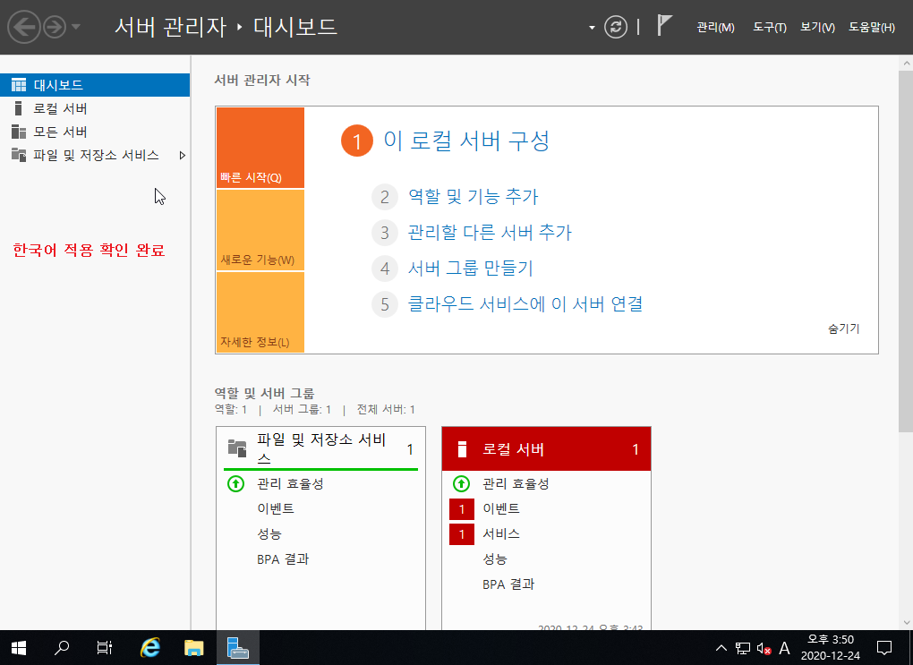Click the 모든 서버 sidebar icon
913x665 pixels.
click(x=19, y=132)
